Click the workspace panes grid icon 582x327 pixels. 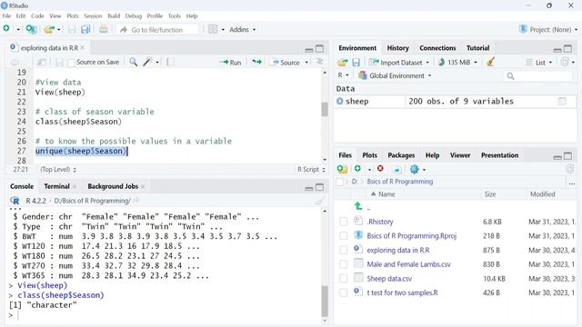tap(213, 29)
